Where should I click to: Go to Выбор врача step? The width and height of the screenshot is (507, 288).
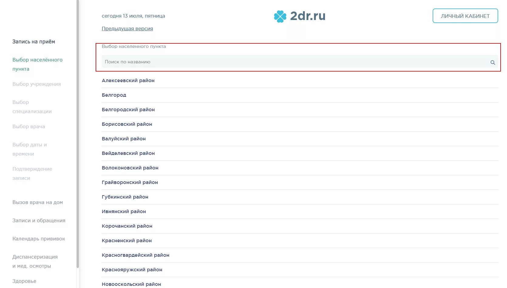tap(29, 126)
